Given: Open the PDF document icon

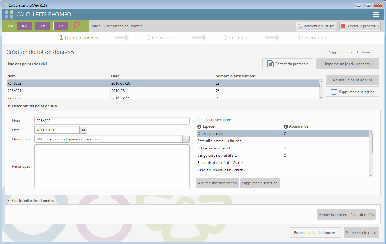Looking at the screenshot, I should [77, 26].
